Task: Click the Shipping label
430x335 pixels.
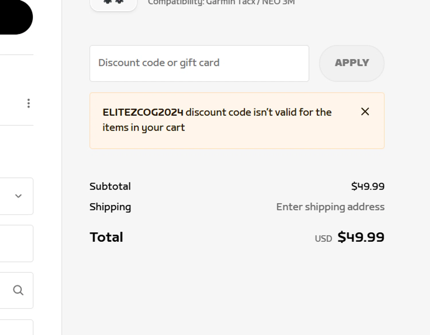Action: (110, 207)
